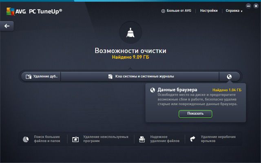Viewport: 261px width, 163px height.
Task: Click the pie chart large files icon
Action: click(x=25, y=139)
